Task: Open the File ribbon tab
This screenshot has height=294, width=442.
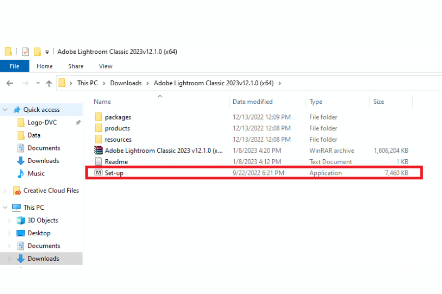Action: point(14,66)
